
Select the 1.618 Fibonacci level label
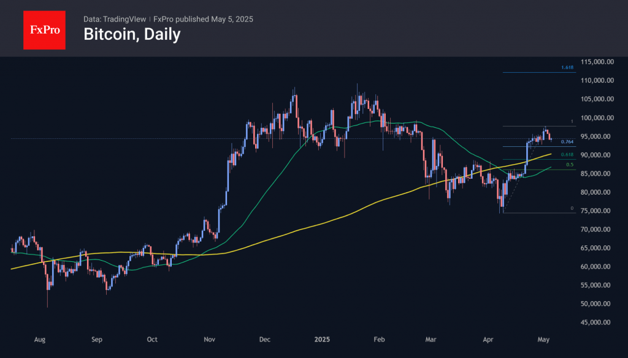point(567,67)
